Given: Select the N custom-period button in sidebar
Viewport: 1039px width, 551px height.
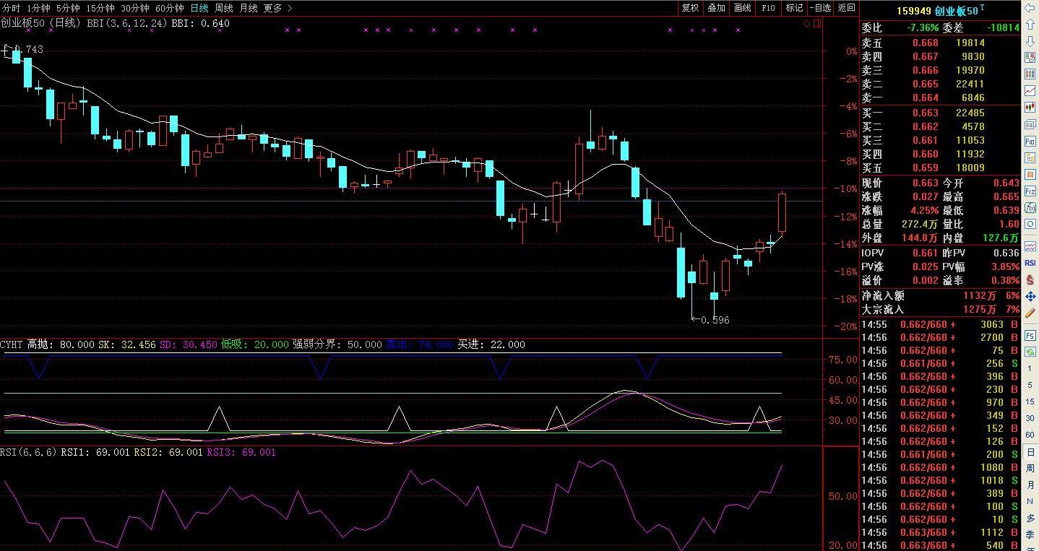Looking at the screenshot, I should point(1030,501).
